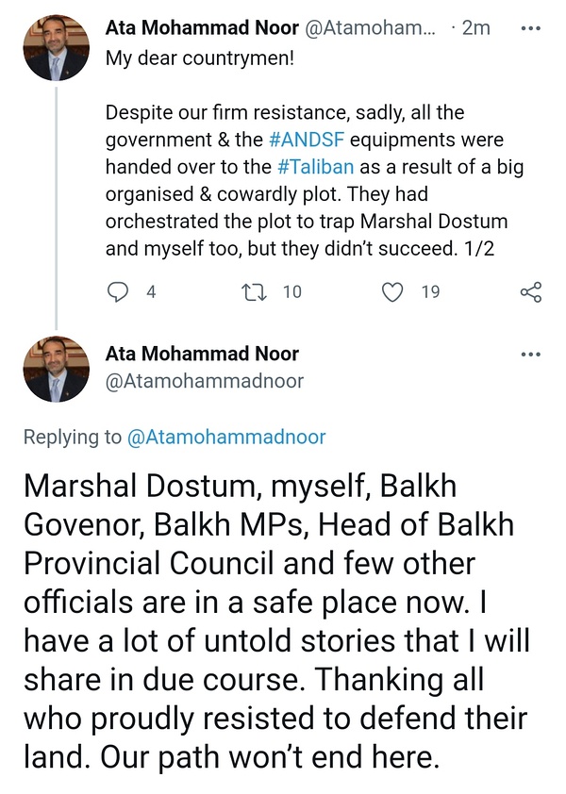The width and height of the screenshot is (566, 794).
Task: Click the retweet count 10
Action: pyautogui.click(x=292, y=291)
